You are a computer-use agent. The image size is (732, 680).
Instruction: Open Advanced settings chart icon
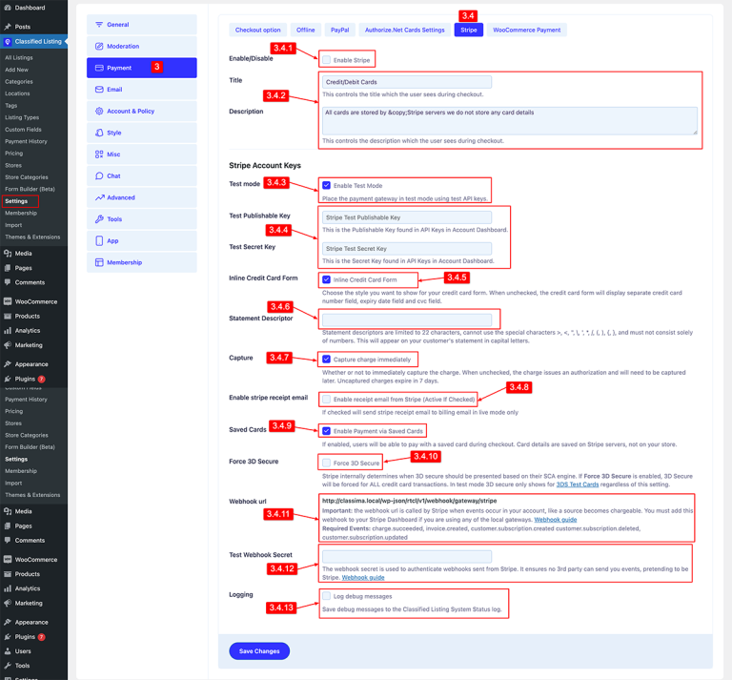coord(99,197)
